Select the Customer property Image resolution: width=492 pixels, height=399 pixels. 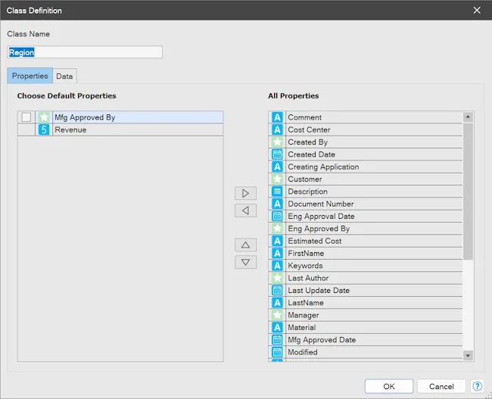[x=366, y=179]
